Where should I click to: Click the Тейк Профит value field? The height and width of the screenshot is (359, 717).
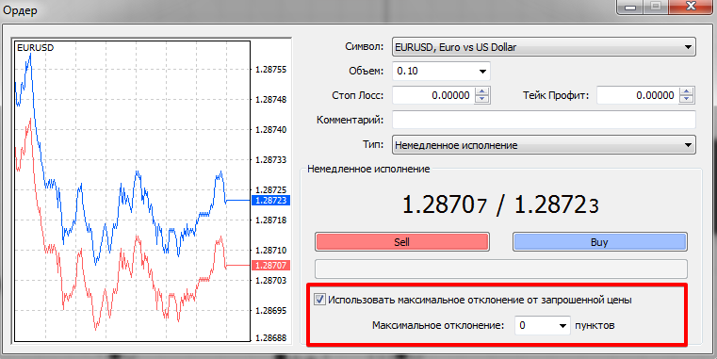click(638, 95)
